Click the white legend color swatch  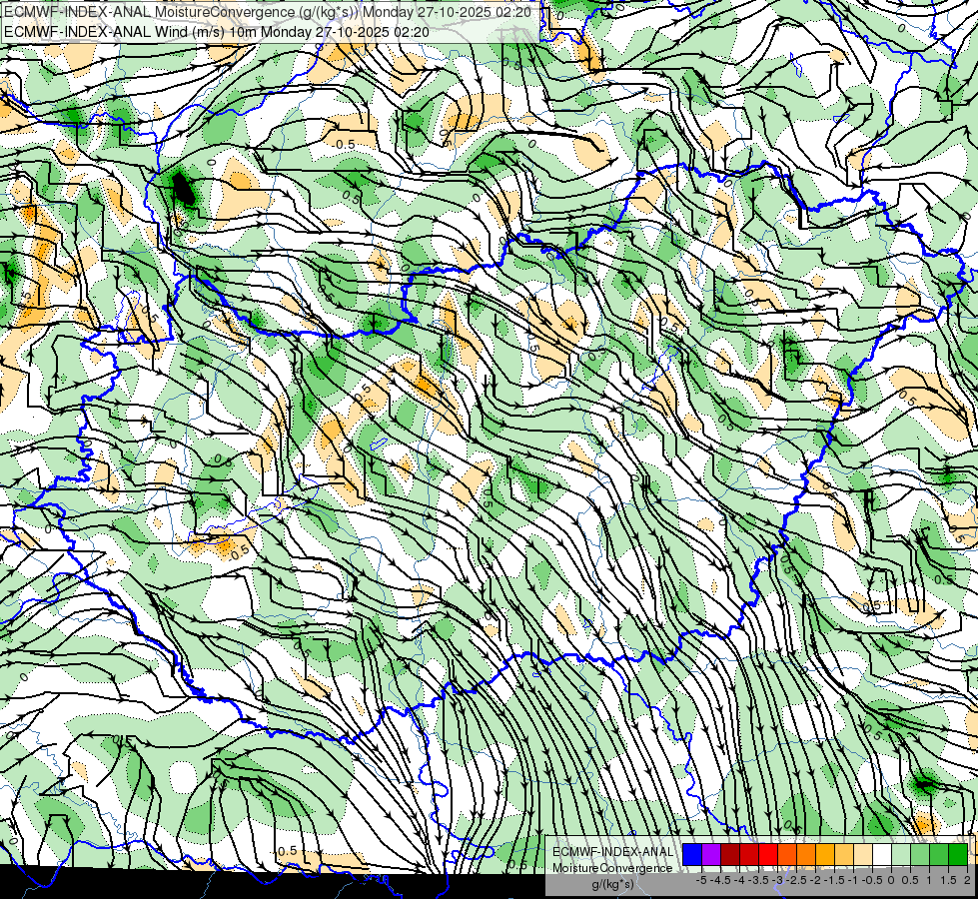[882, 854]
